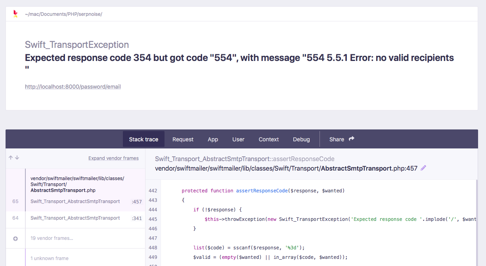Click the $valid assignment on line 449

(270, 257)
